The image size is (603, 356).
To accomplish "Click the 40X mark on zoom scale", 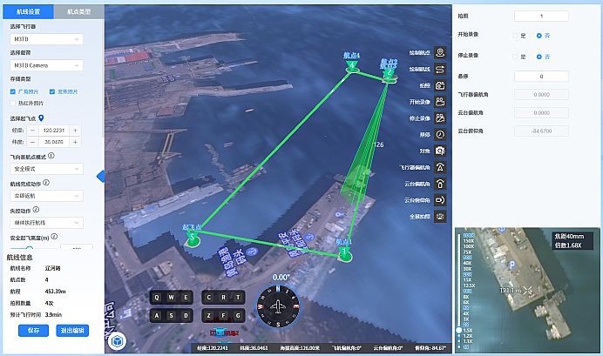I will pyautogui.click(x=467, y=263).
